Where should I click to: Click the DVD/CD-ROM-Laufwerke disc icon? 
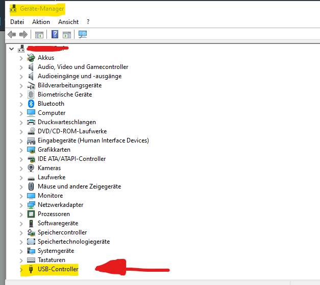click(31, 131)
